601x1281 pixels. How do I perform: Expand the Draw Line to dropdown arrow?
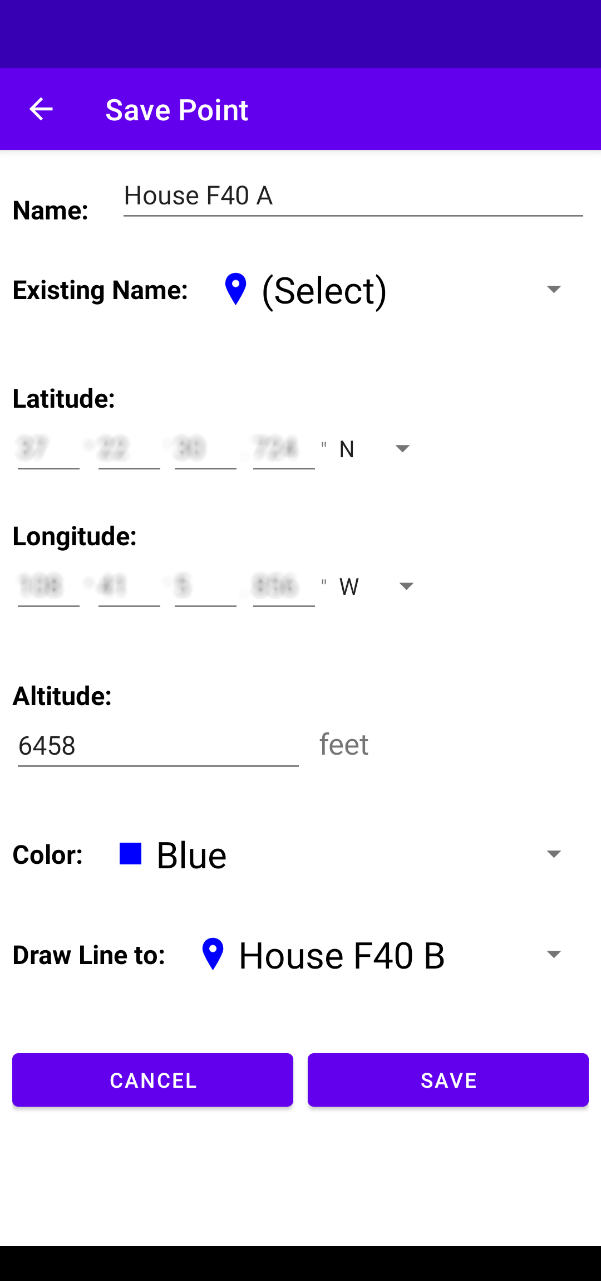pos(554,954)
